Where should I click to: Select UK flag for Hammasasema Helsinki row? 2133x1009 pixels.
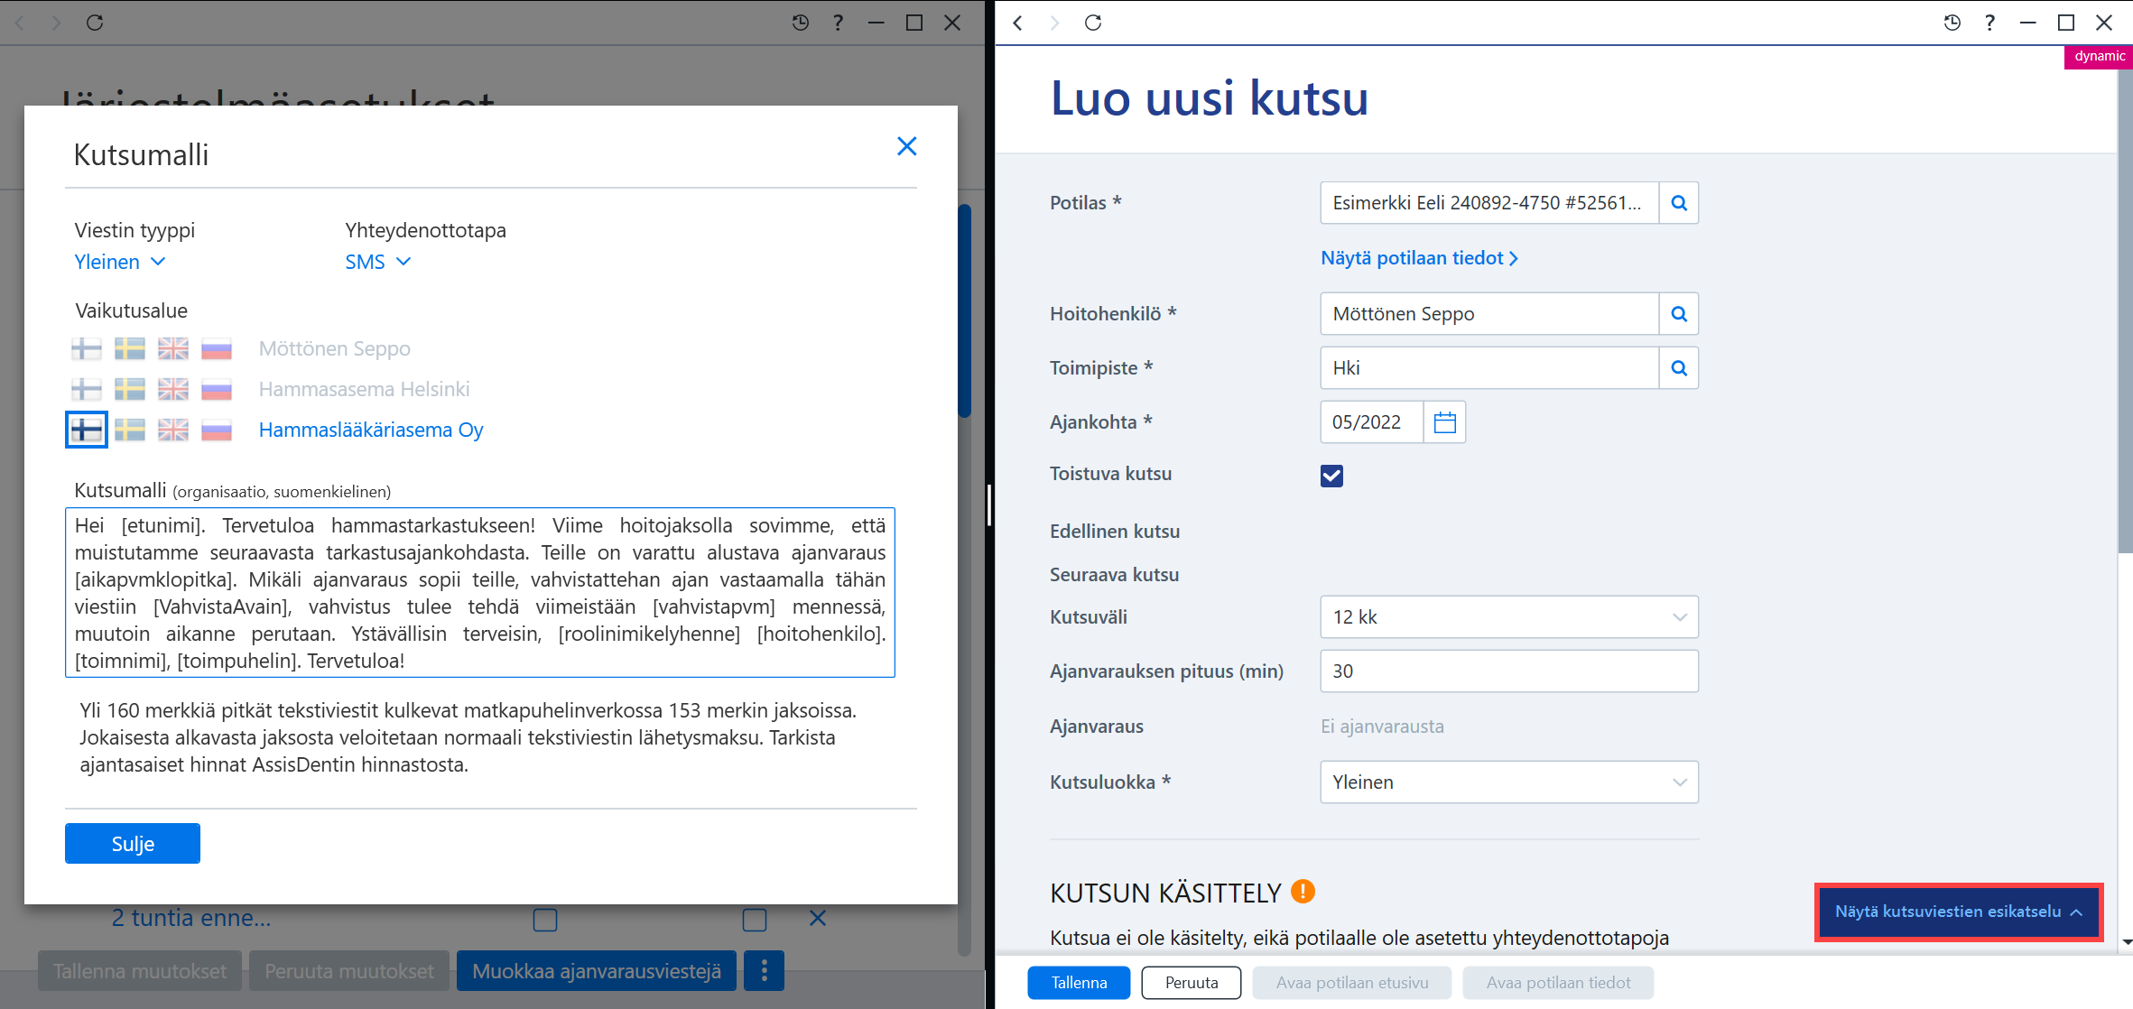[173, 389]
